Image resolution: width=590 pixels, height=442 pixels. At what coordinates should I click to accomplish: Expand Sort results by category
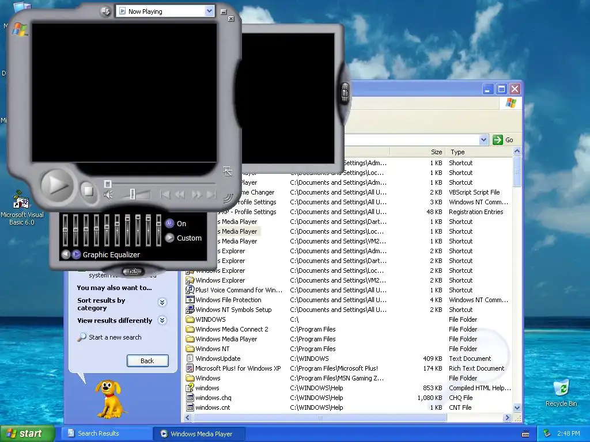click(x=162, y=303)
